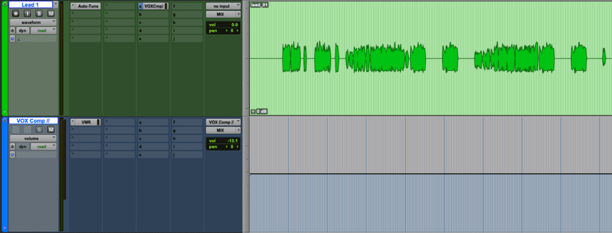
Task: Click the freeze snowflake icon on VOX Comp
Action: coord(13,147)
